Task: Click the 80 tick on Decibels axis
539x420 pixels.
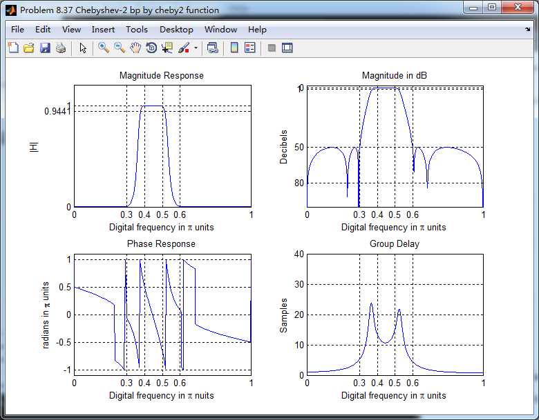Action: tap(299, 183)
